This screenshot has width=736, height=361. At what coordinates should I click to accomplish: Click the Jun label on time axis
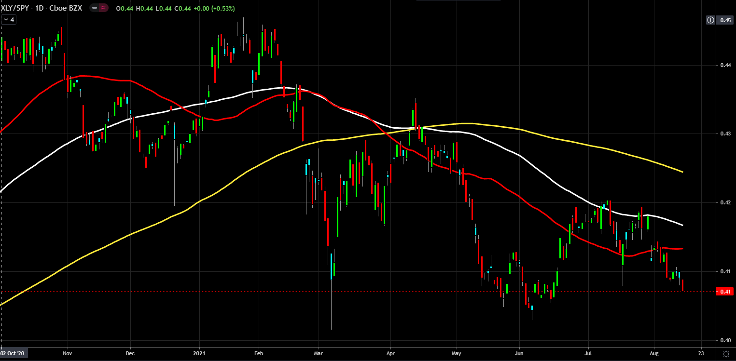[x=520, y=353]
